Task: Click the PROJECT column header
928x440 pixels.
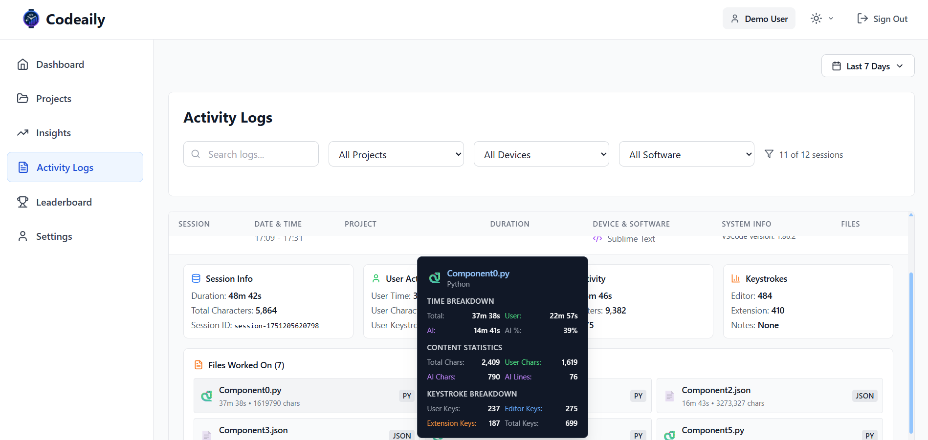Action: click(360, 224)
